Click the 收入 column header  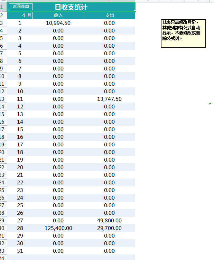[58, 16]
